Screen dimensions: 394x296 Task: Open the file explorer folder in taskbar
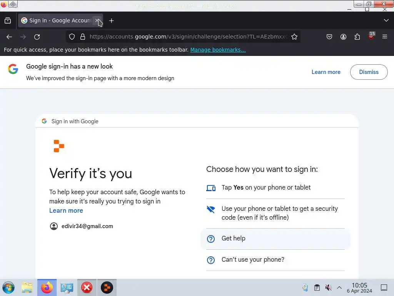coord(27,288)
